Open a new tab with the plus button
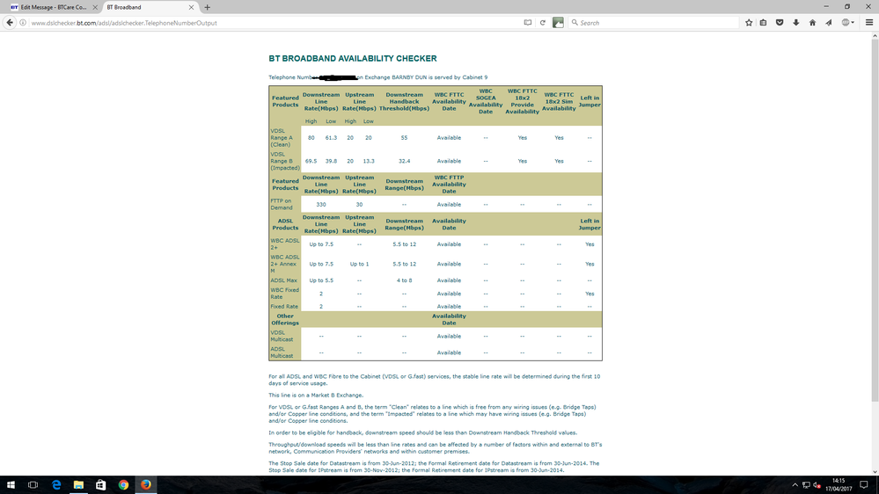The image size is (879, 494). coord(207,7)
